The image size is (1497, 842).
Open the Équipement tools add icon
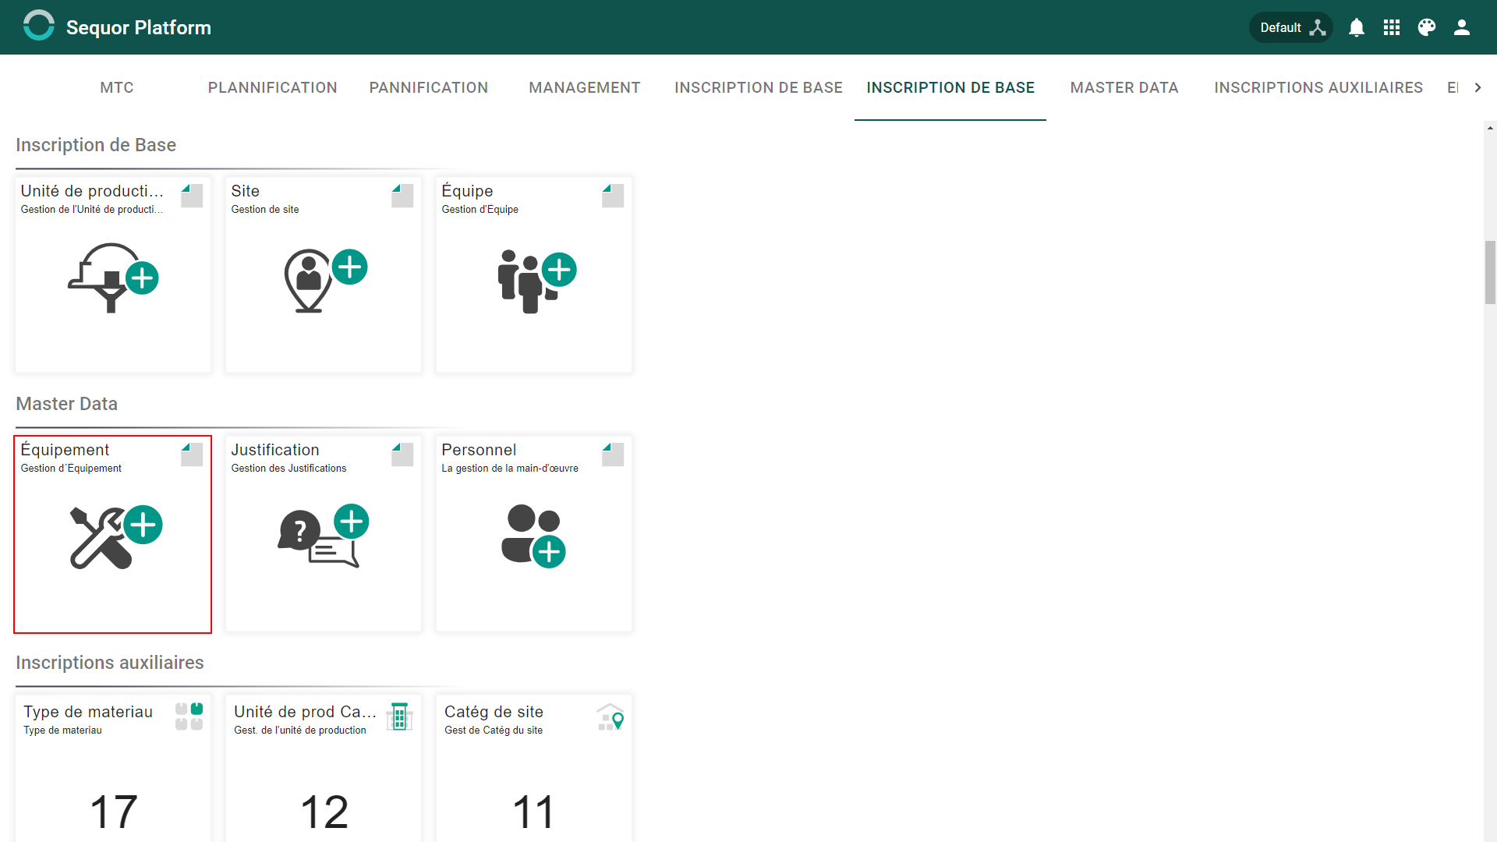(115, 536)
